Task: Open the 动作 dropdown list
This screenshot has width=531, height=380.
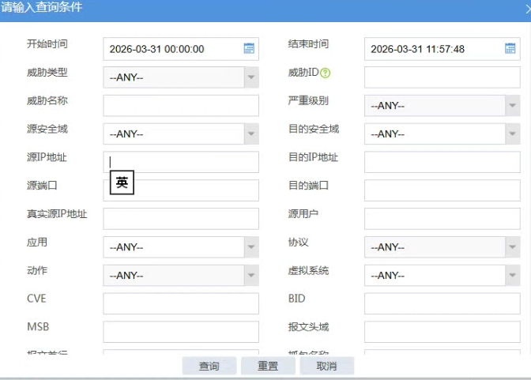Action: pyautogui.click(x=251, y=276)
